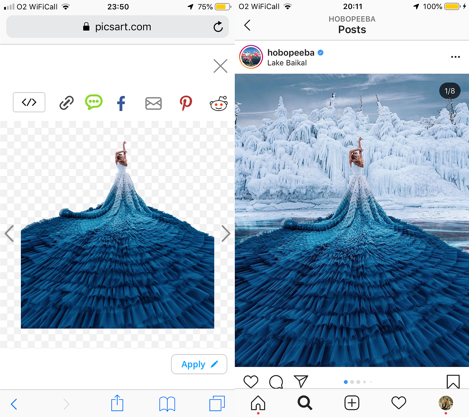Open Instagram profile tab

(446, 403)
